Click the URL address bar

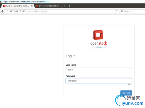pyautogui.click(x=62, y=11)
